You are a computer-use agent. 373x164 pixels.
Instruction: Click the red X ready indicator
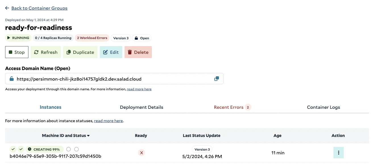tap(142, 153)
